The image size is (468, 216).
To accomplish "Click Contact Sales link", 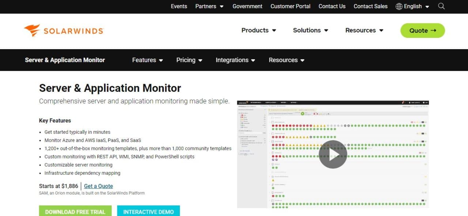I will [370, 6].
